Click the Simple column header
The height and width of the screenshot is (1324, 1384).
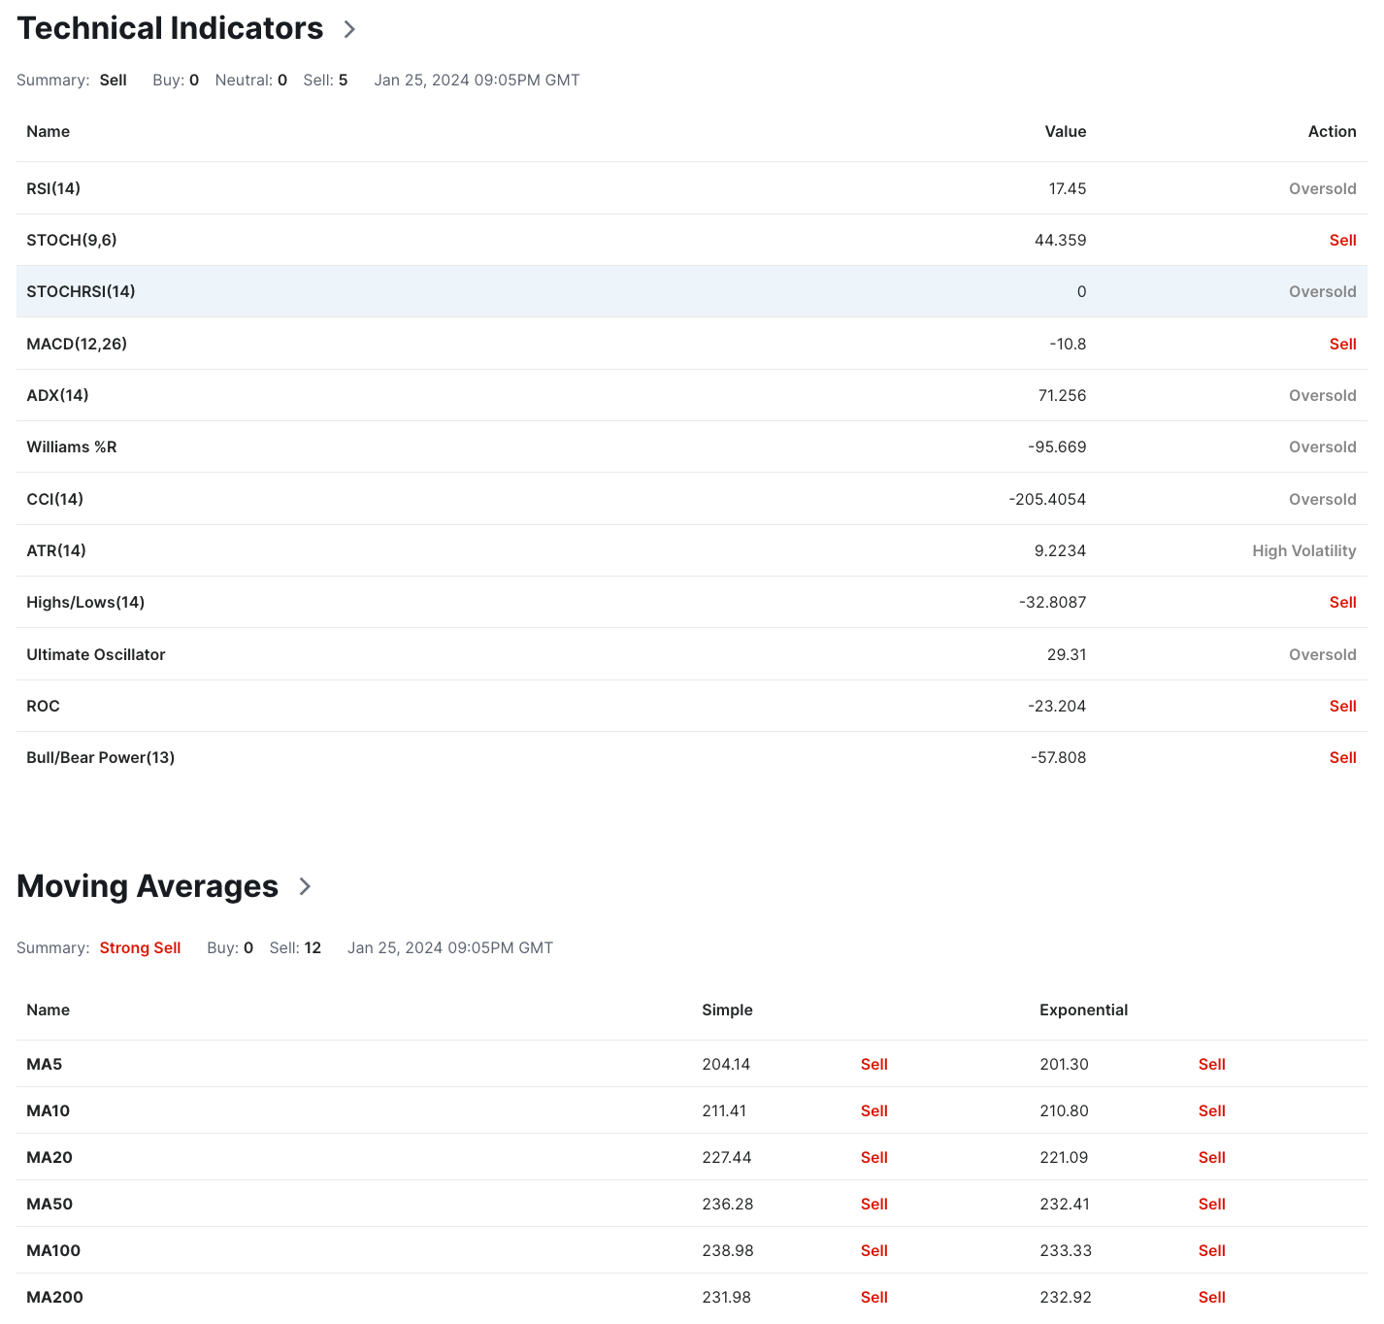pyautogui.click(x=727, y=1010)
